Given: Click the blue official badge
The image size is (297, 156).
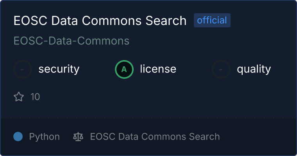Looking at the screenshot, I should pos(212,20).
